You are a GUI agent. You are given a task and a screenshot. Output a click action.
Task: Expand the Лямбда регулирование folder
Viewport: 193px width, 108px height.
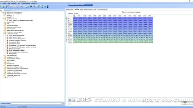tap(3, 65)
